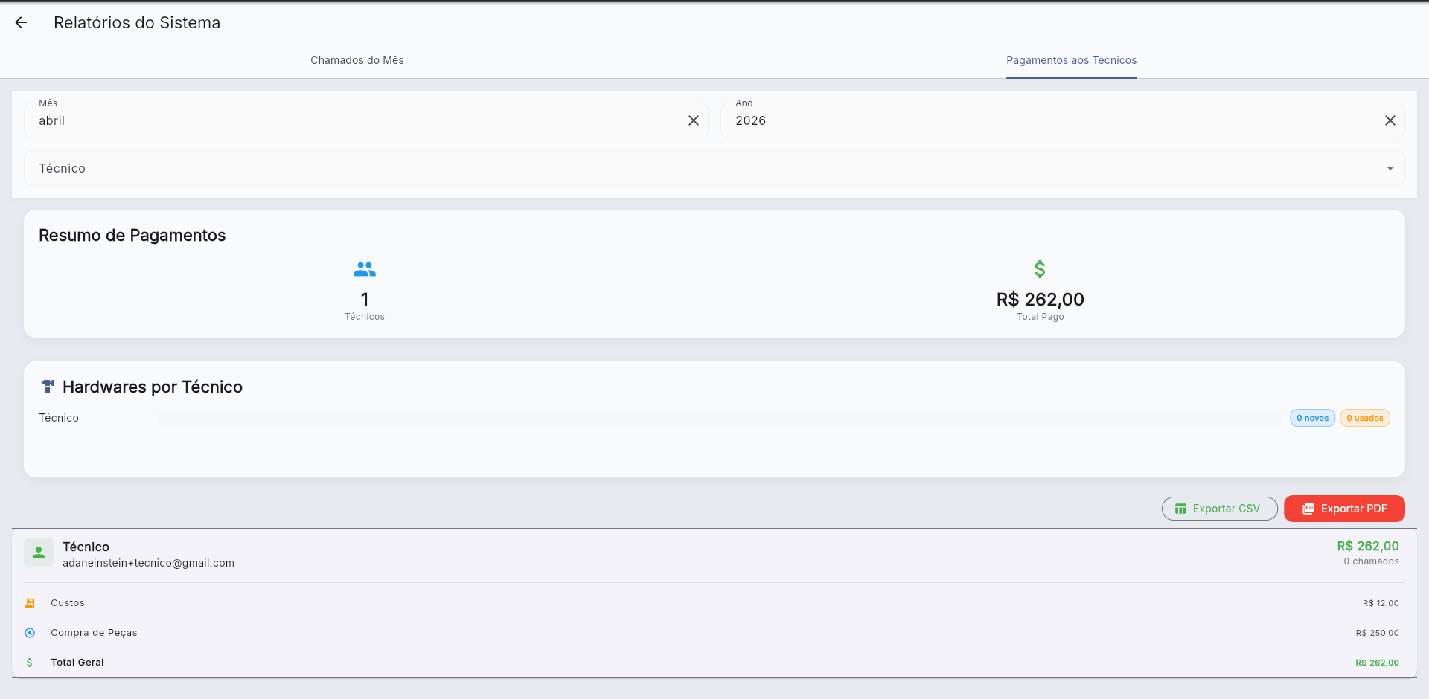This screenshot has height=699, width=1429.
Task: Click the Total Geral dollar icon
Action: [30, 663]
